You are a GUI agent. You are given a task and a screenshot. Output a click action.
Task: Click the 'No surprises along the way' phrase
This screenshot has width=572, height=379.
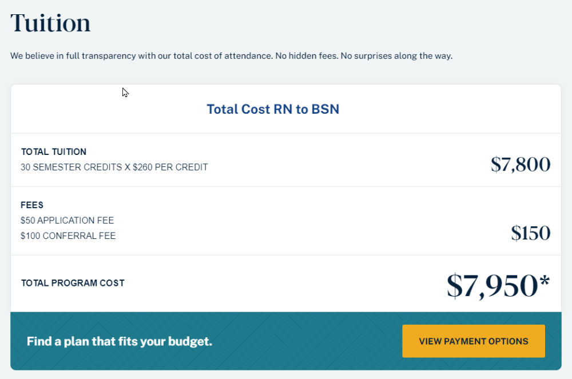pyautogui.click(x=396, y=56)
